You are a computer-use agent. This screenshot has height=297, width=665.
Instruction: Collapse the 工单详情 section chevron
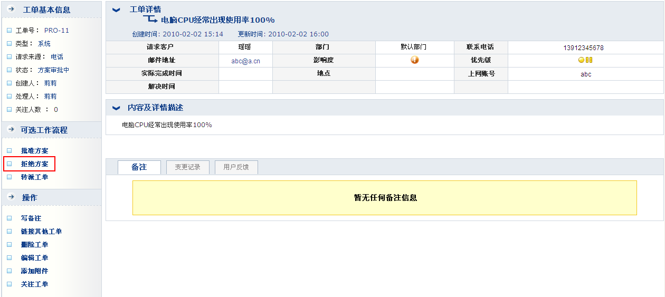117,10
